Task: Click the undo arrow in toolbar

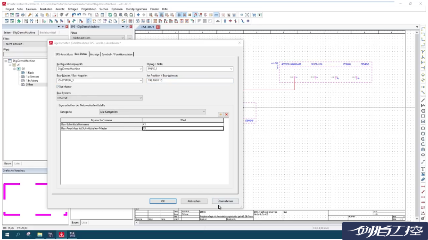Action: (x=74, y=15)
